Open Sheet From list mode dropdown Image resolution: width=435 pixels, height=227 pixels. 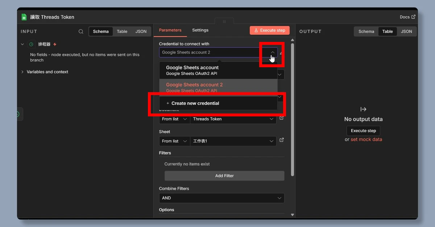click(174, 141)
